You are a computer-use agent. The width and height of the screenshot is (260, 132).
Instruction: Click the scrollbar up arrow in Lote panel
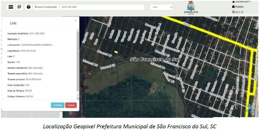[78, 30]
